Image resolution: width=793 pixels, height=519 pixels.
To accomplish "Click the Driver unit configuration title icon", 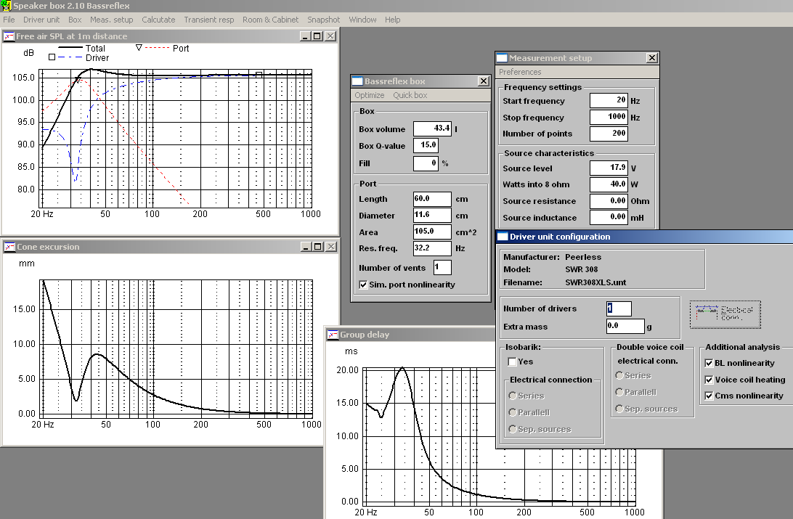I will [502, 237].
